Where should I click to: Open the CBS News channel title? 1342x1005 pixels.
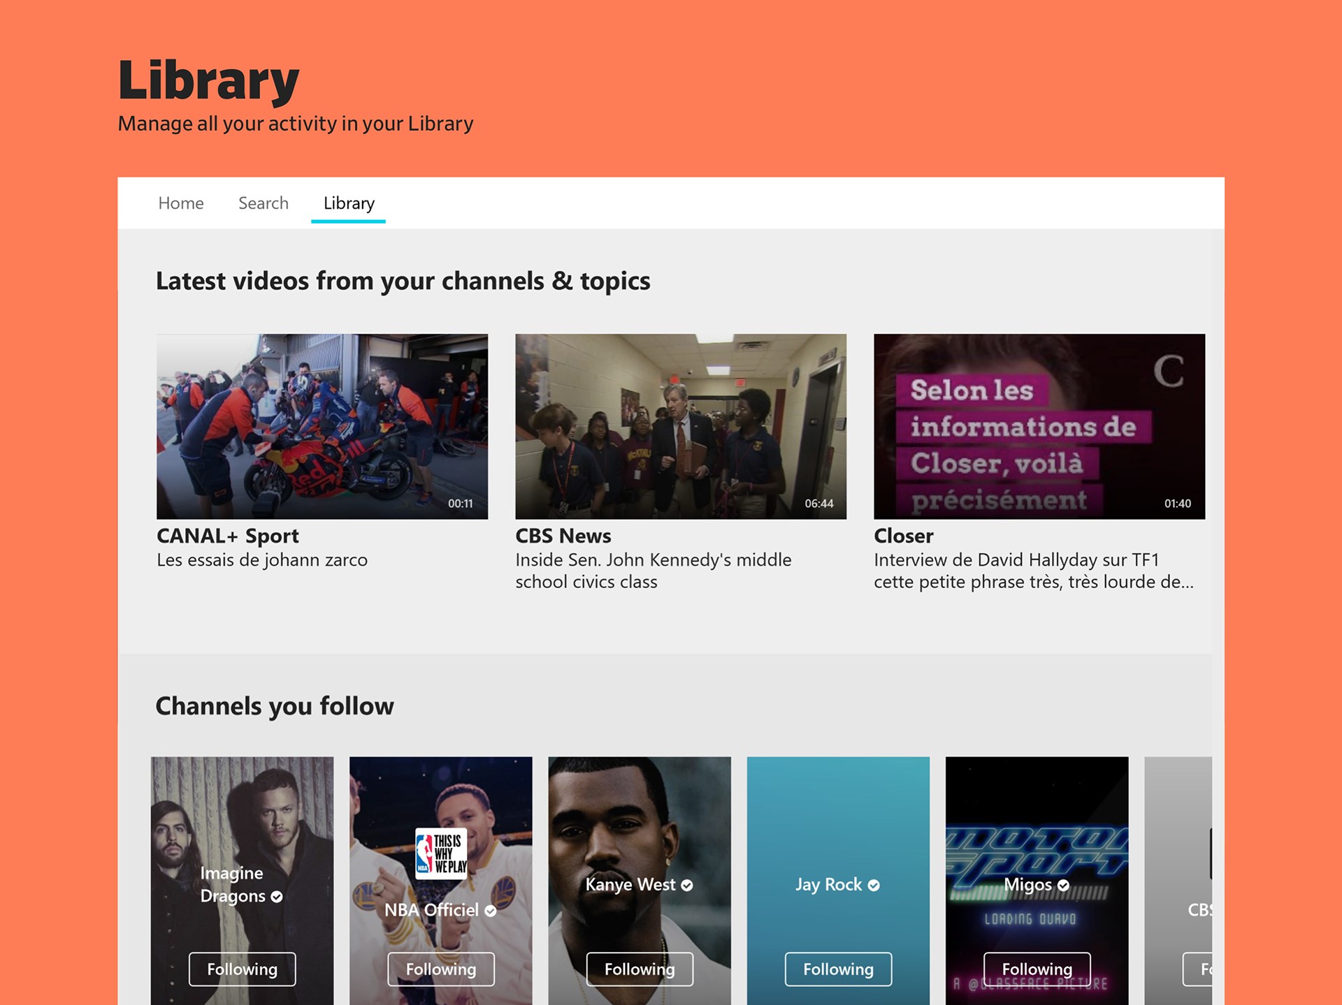[563, 536]
